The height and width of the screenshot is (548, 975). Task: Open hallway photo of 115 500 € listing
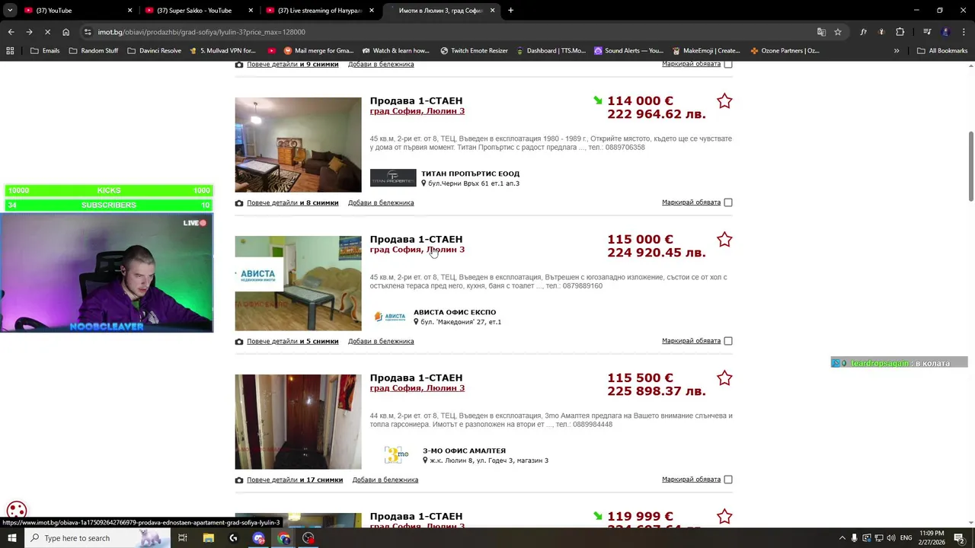[298, 422]
